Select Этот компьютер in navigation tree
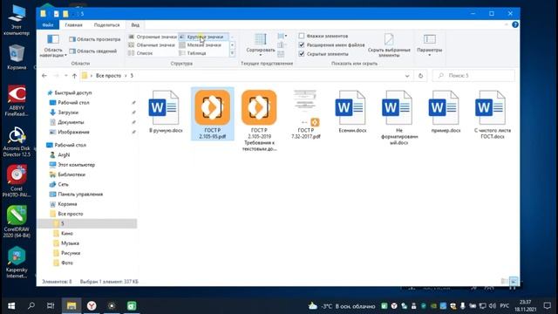The image size is (558, 314). [76, 165]
